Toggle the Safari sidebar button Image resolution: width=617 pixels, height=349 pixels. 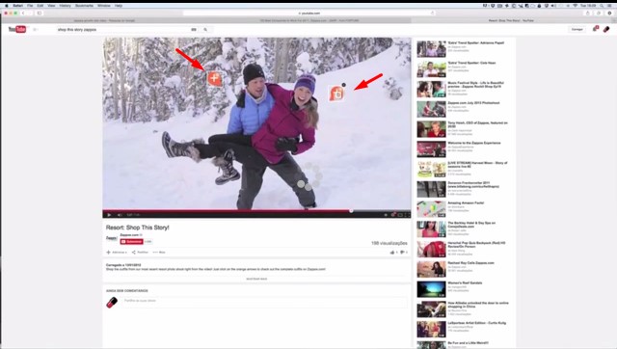point(39,13)
